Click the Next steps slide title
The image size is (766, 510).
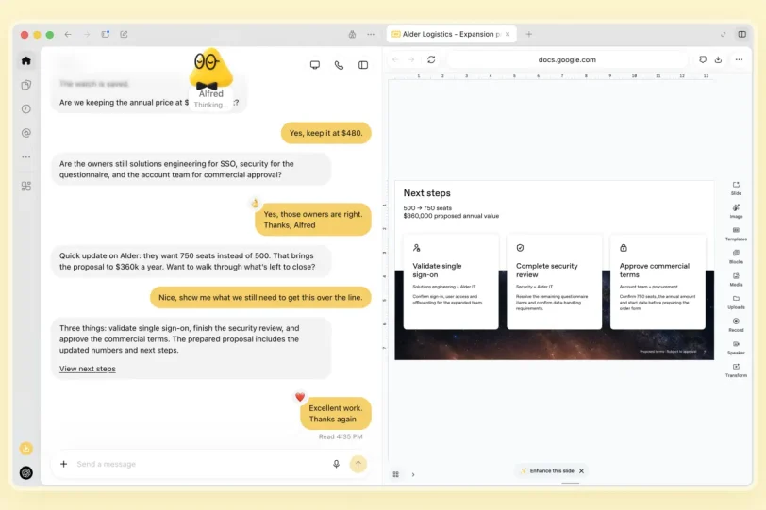[427, 193]
